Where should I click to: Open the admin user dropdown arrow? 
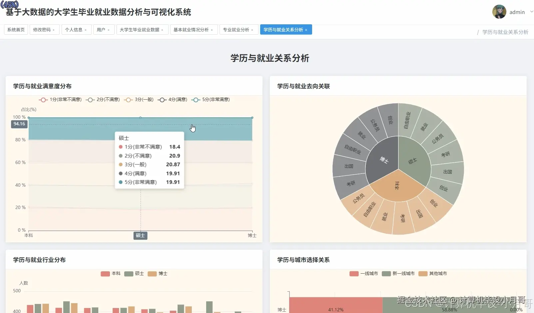pyautogui.click(x=531, y=12)
